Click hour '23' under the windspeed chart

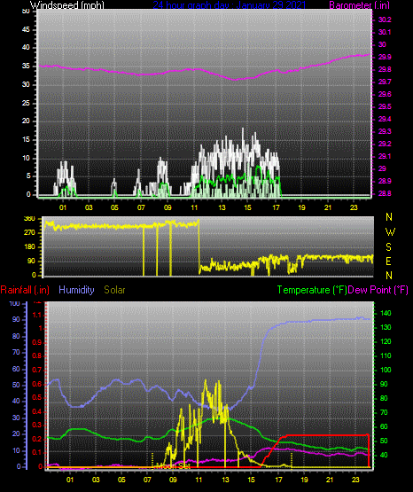coord(354,207)
